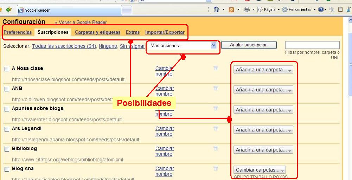Screen dimensions: 352x180
Task: Open Añadir a una carpeta for ANB
Action: (x=263, y=90)
